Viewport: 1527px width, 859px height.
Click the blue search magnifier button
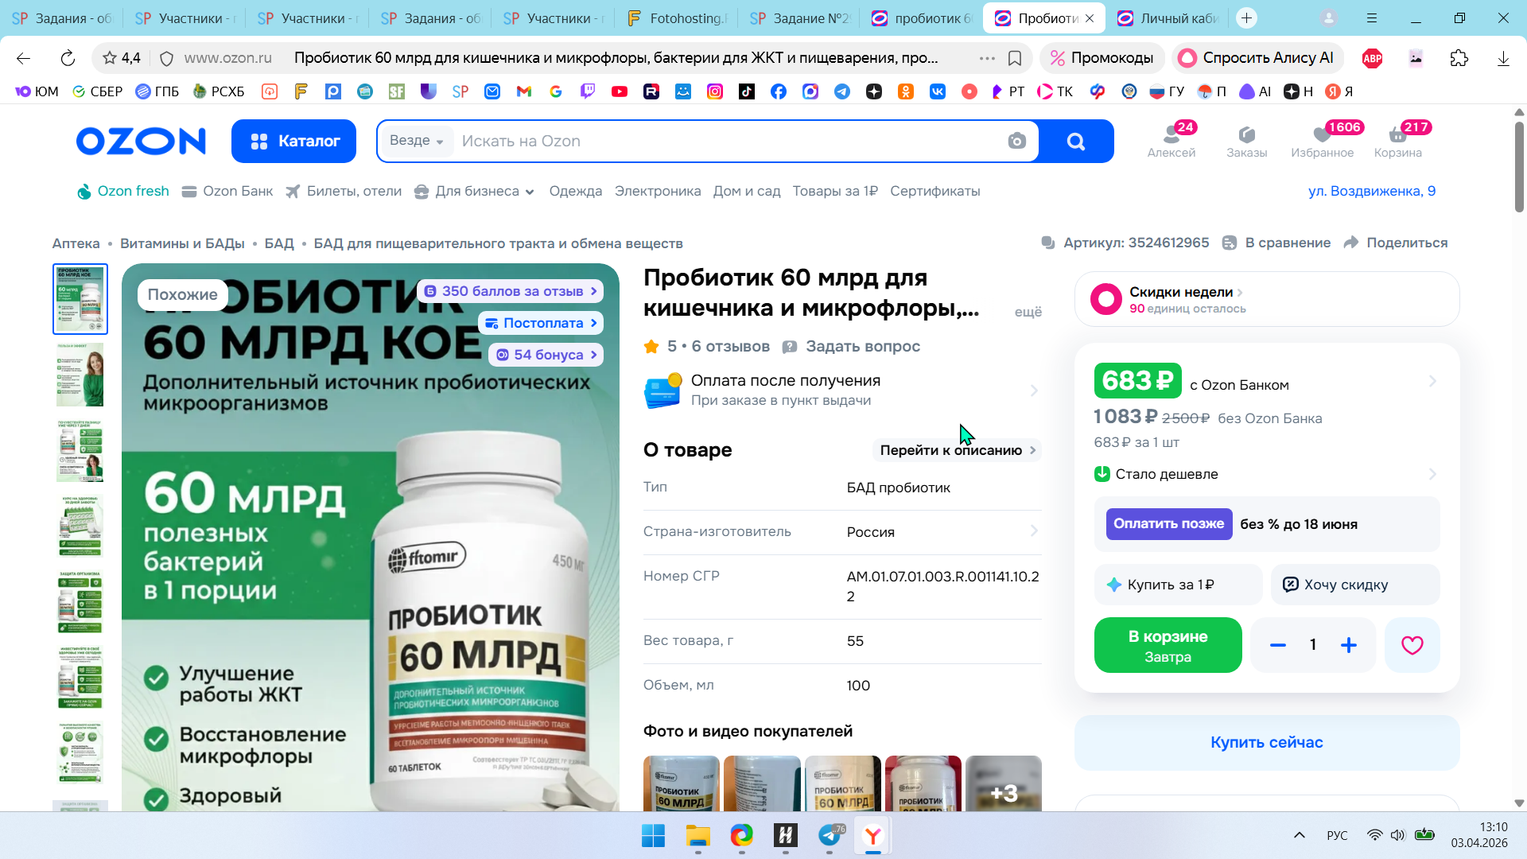click(x=1075, y=141)
